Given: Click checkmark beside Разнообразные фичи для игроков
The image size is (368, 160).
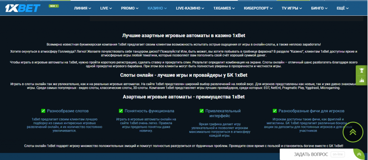Looking at the screenshot, I should tap(275, 111).
